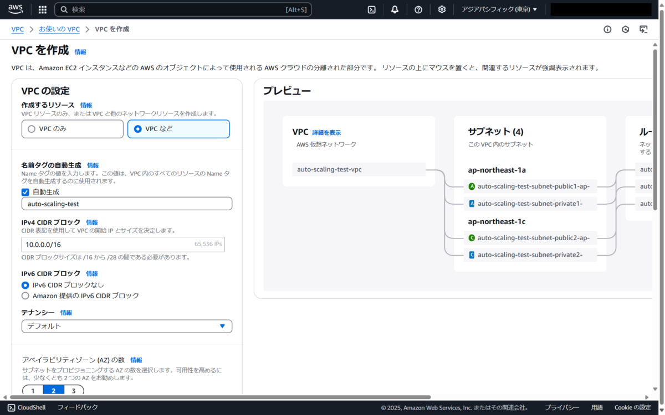Select Amazon 提供の IPv6 CIDR ブロック radio
Screen dimensions: 665x415
[x=25, y=295]
